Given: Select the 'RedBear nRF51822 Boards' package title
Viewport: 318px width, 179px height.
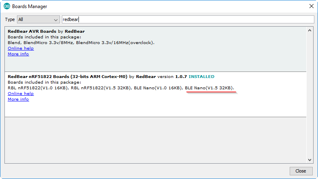Looking at the screenshot, I should (68, 77).
